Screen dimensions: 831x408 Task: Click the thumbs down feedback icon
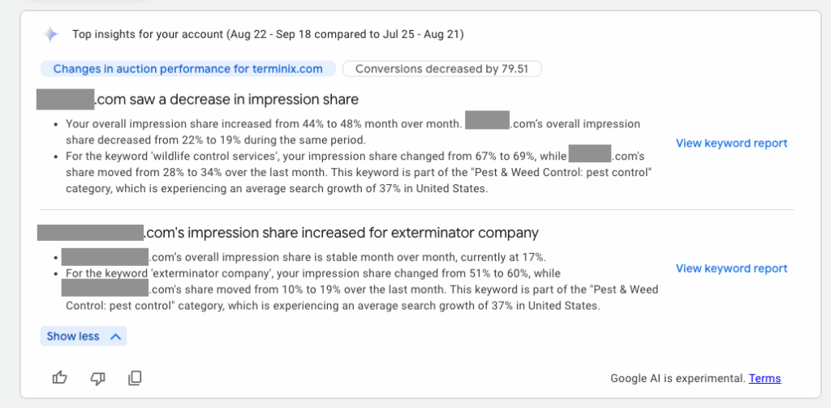[97, 377]
